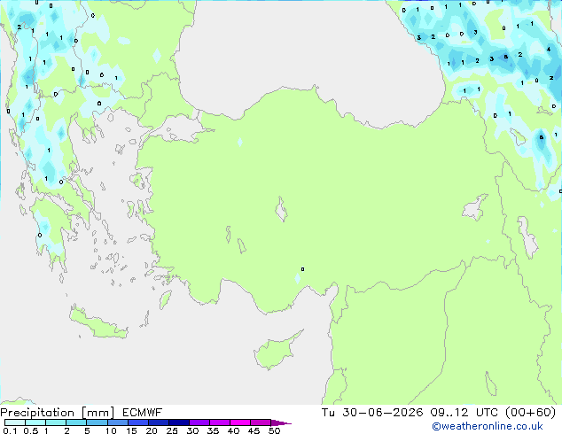
Task: Click the (00+60) forecast offset label
Action: (530, 413)
